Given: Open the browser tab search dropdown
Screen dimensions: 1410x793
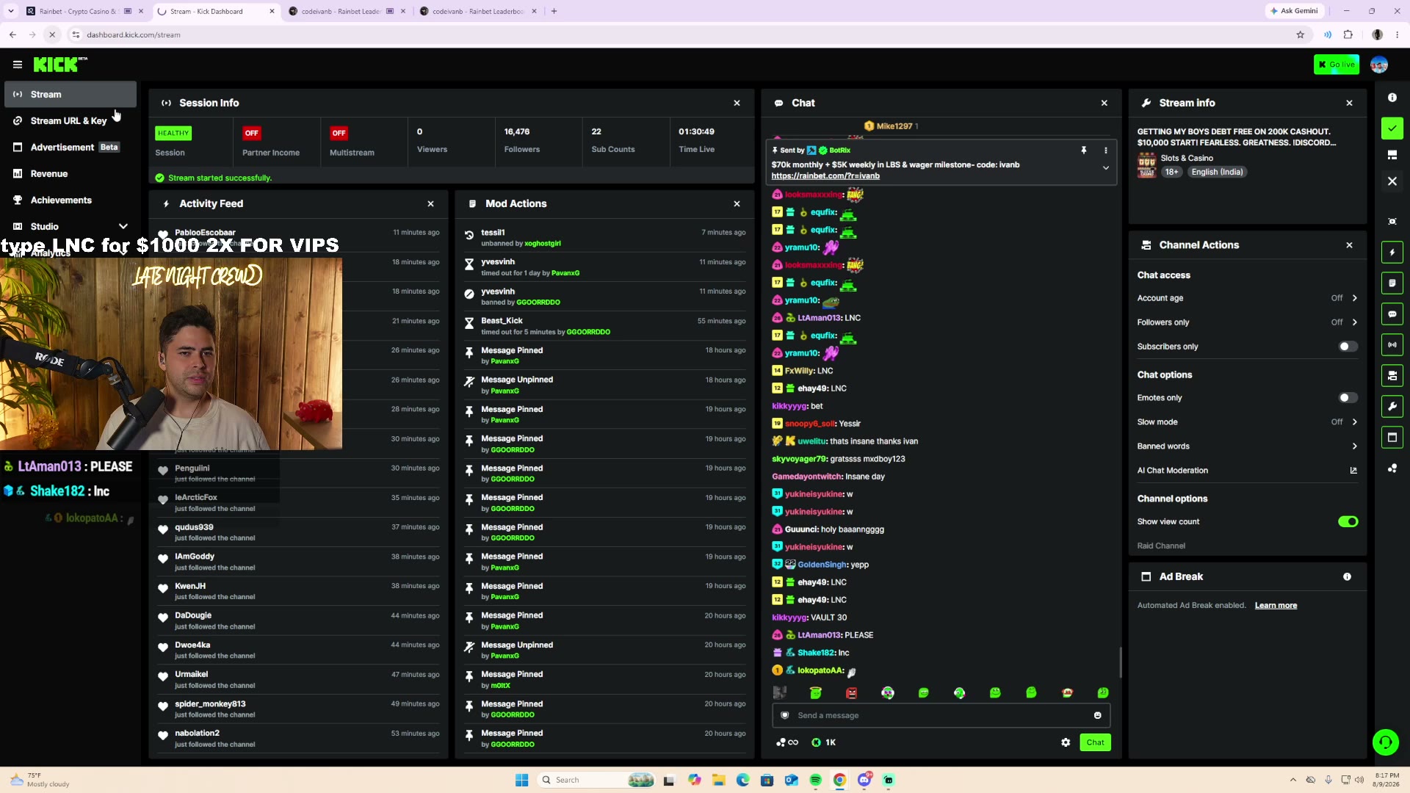Looking at the screenshot, I should pos(10,11).
